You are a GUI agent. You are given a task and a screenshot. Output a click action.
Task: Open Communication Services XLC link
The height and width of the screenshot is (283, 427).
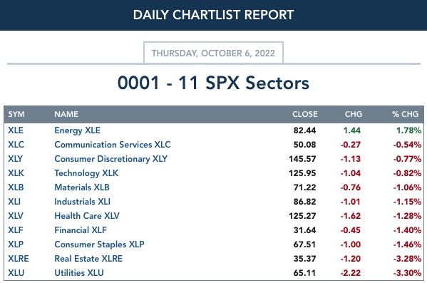[113, 145]
